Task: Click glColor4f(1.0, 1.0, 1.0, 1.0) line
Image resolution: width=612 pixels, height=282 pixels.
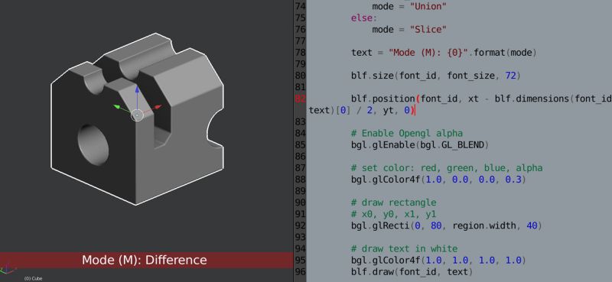Action: [438, 260]
